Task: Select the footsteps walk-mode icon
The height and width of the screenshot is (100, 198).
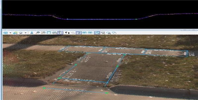Action: [x=67, y=33]
